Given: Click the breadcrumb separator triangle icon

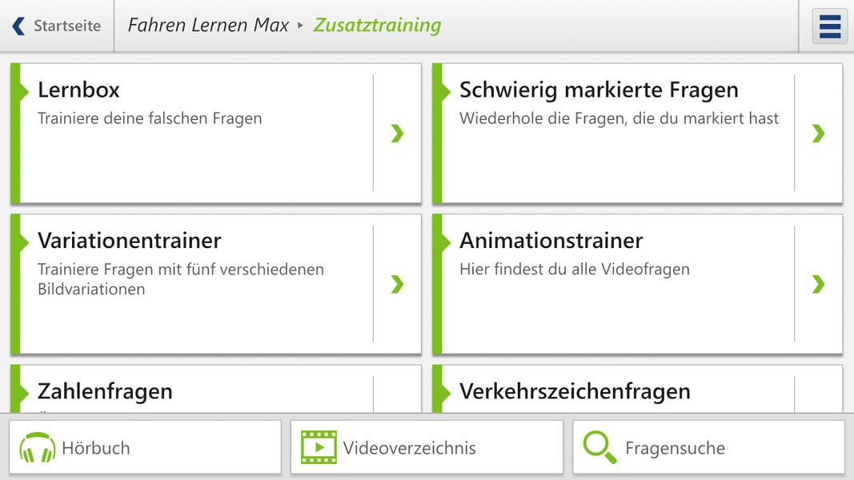Looking at the screenshot, I should tap(300, 25).
